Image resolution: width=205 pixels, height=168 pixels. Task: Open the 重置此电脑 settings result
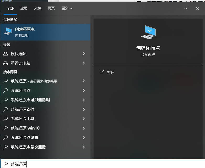[45, 63]
